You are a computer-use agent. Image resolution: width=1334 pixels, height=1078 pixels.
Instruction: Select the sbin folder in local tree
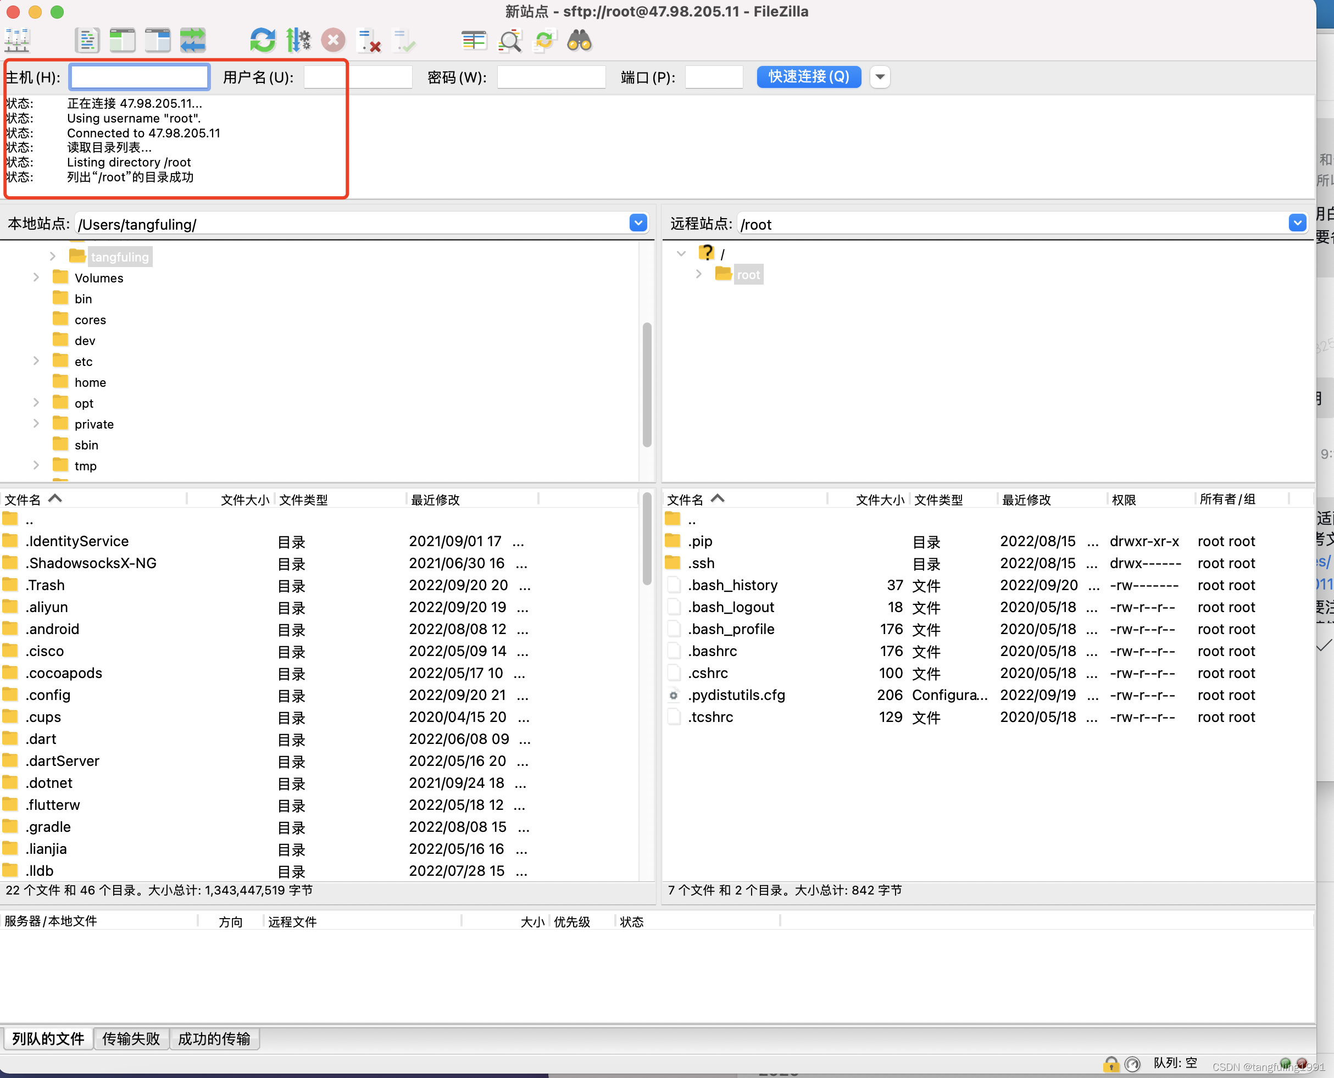point(86,444)
